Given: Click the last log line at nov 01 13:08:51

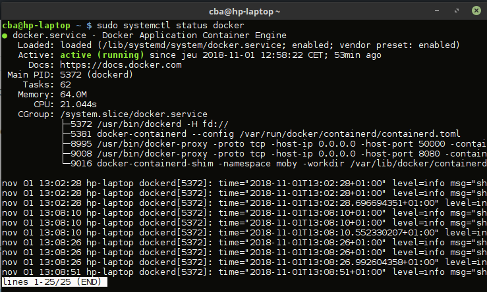Looking at the screenshot, I should point(244,272).
